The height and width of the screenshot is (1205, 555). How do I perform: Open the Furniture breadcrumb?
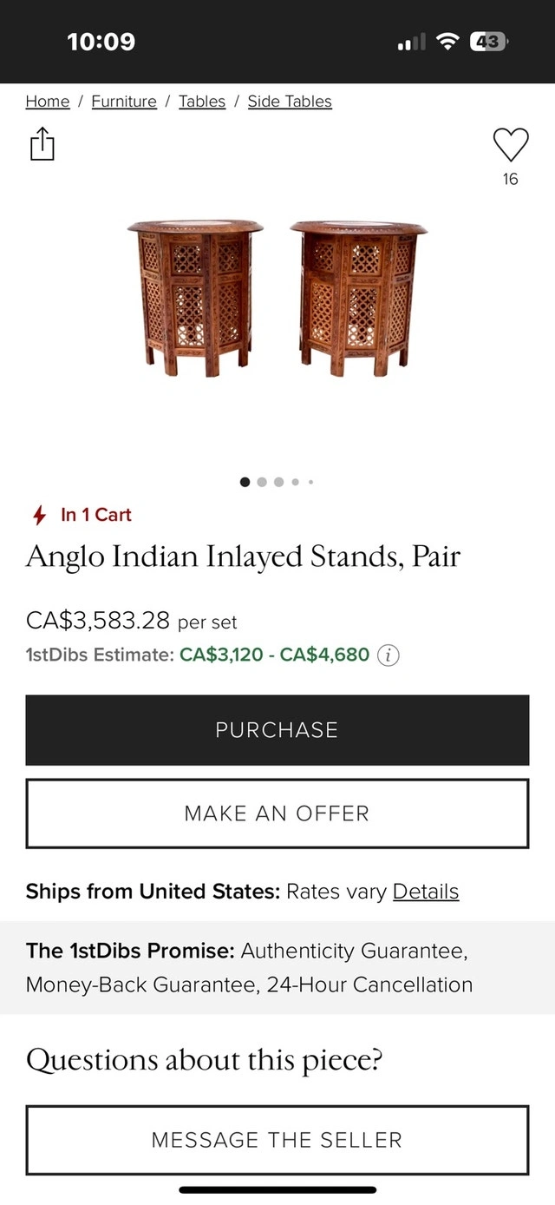tap(124, 102)
